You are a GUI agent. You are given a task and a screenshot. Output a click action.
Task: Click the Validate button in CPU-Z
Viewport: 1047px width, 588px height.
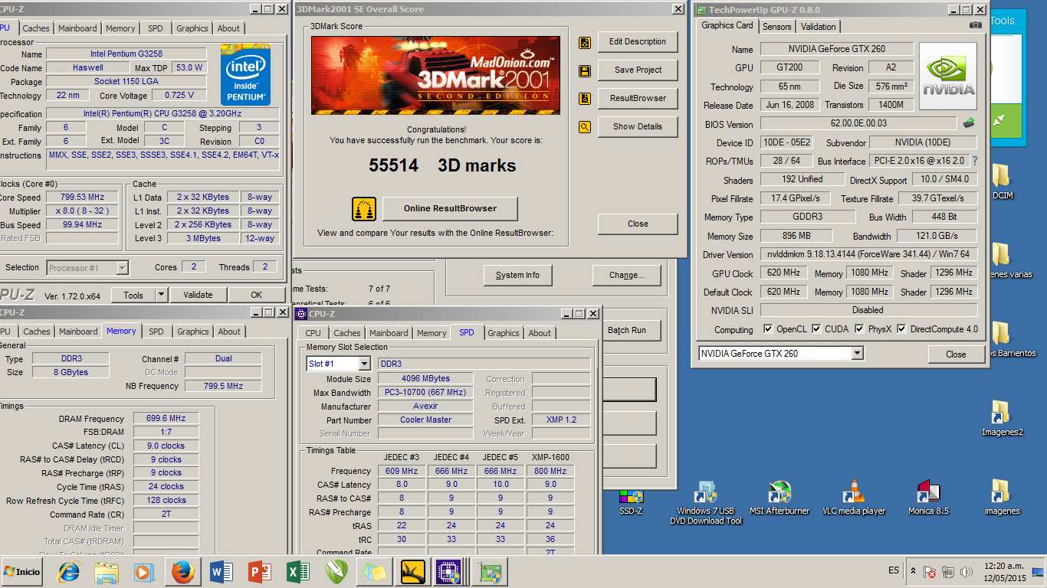[x=198, y=295]
